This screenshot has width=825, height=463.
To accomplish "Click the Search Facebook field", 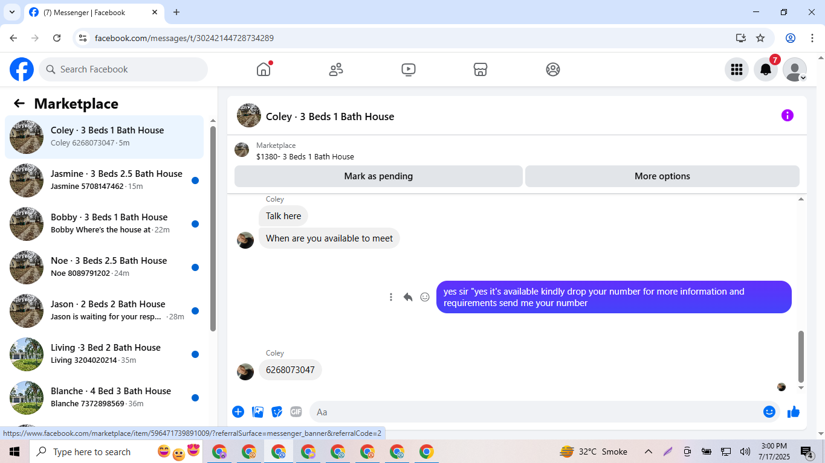I will click(123, 69).
